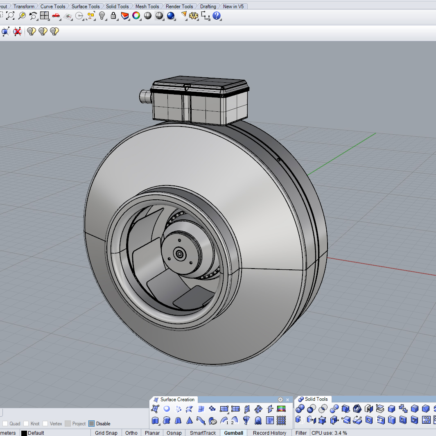Click the Boolean union icon in Solid Tools
Image resolution: width=436 pixels, height=436 pixels.
pyautogui.click(x=300, y=409)
